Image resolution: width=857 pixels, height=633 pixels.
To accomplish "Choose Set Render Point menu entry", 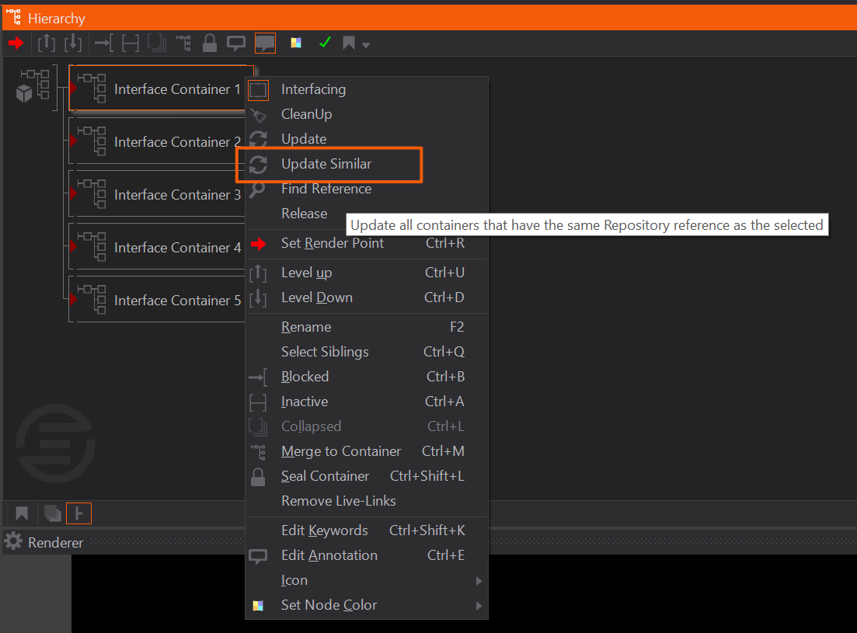I will [366, 243].
